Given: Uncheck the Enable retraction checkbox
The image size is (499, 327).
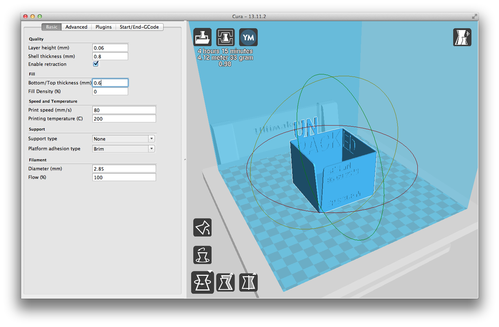Looking at the screenshot, I should pyautogui.click(x=96, y=64).
